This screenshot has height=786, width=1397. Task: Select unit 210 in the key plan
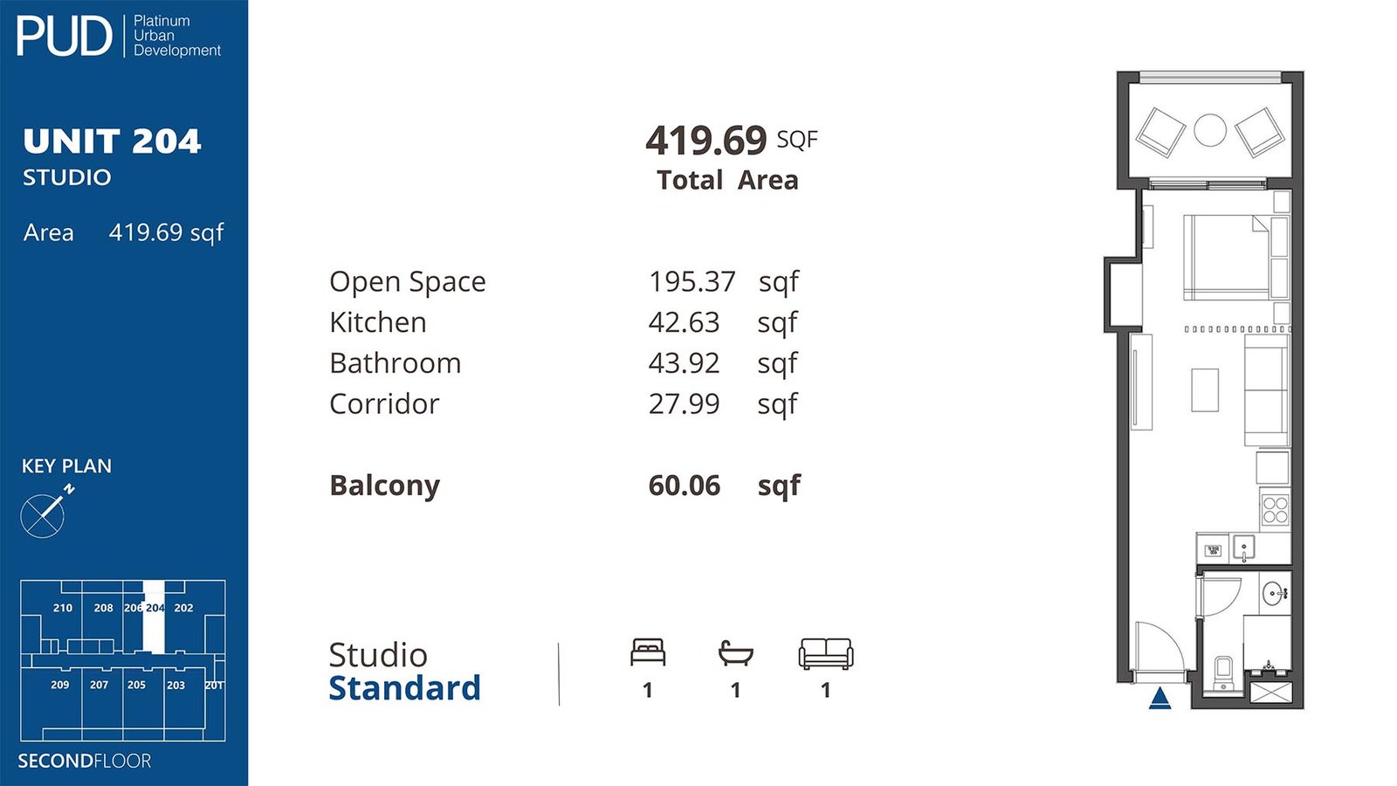pos(63,608)
